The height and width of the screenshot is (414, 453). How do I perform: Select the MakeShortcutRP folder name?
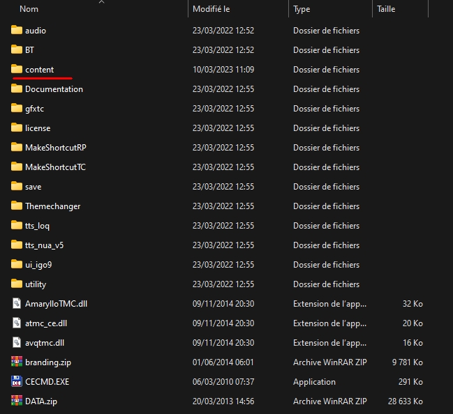point(56,148)
